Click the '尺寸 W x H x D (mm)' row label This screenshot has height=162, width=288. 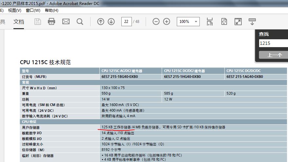[x=39, y=88]
